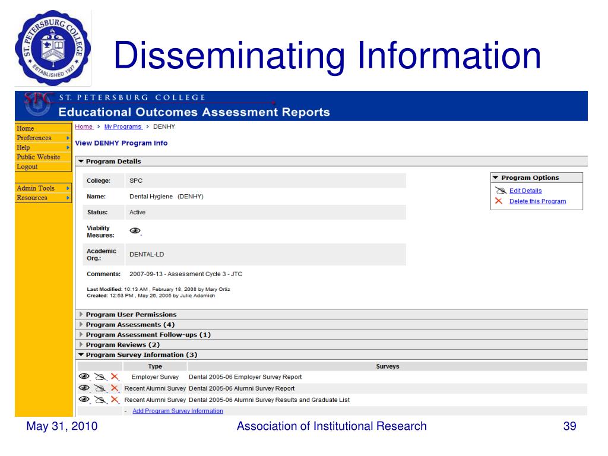Click the St. Petersburg College seal logo

coord(53,48)
